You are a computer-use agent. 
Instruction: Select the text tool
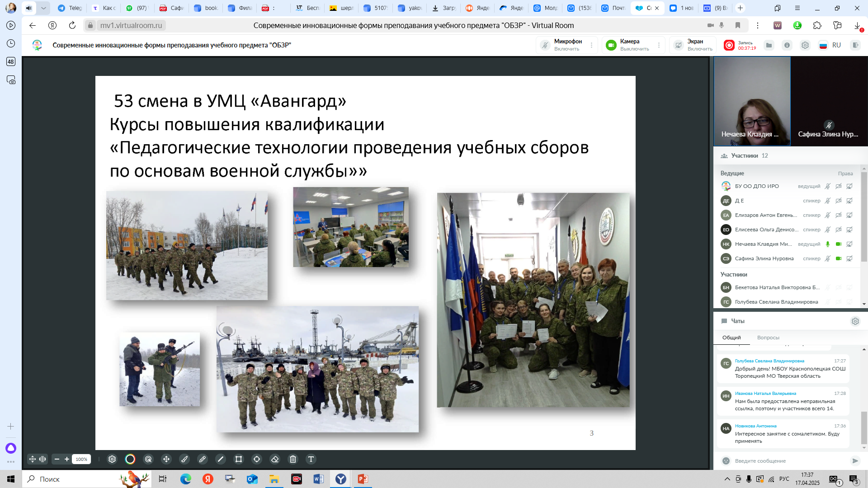pos(311,459)
